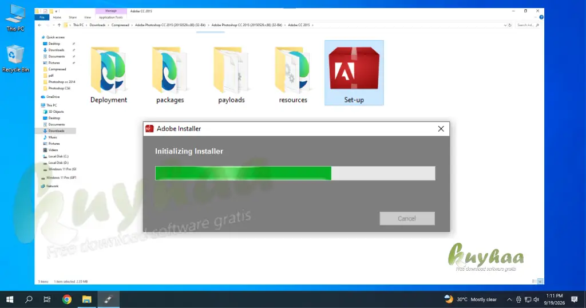Open File Explorer taskbar icon
The image size is (586, 308).
click(87, 299)
